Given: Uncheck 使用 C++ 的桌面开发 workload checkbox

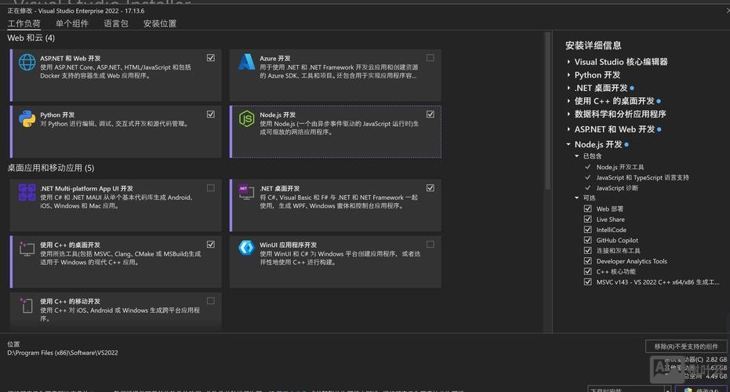Looking at the screenshot, I should coord(211,245).
